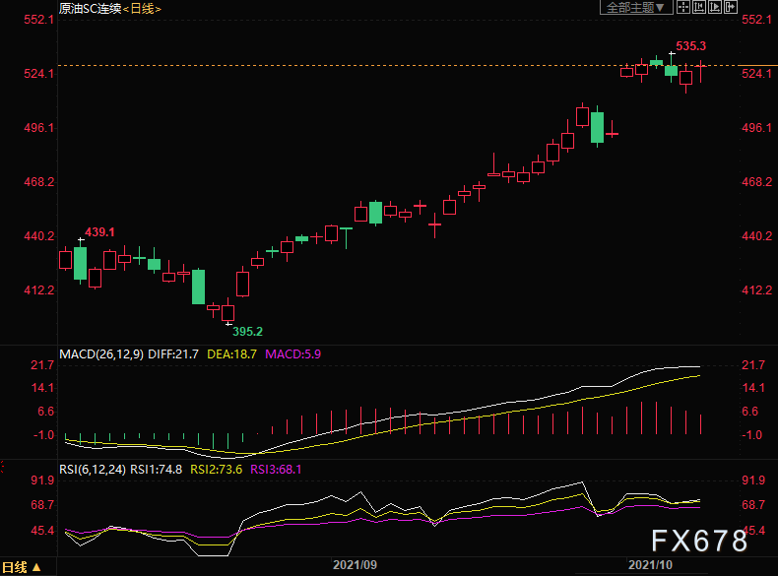Click the left axis price label 552.1
The height and width of the screenshot is (576, 778).
38,20
